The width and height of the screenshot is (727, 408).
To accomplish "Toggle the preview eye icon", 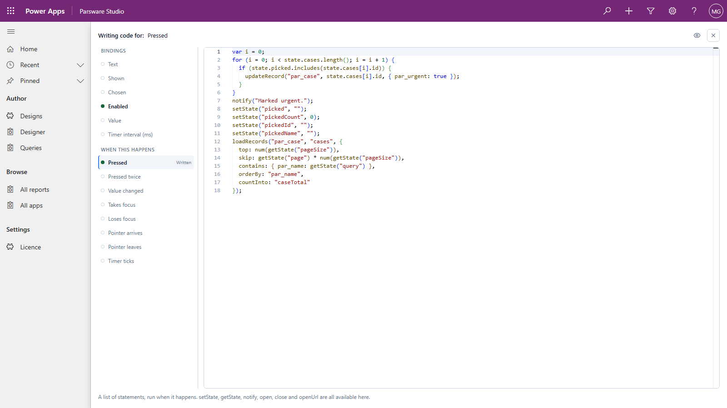I will pos(697,35).
